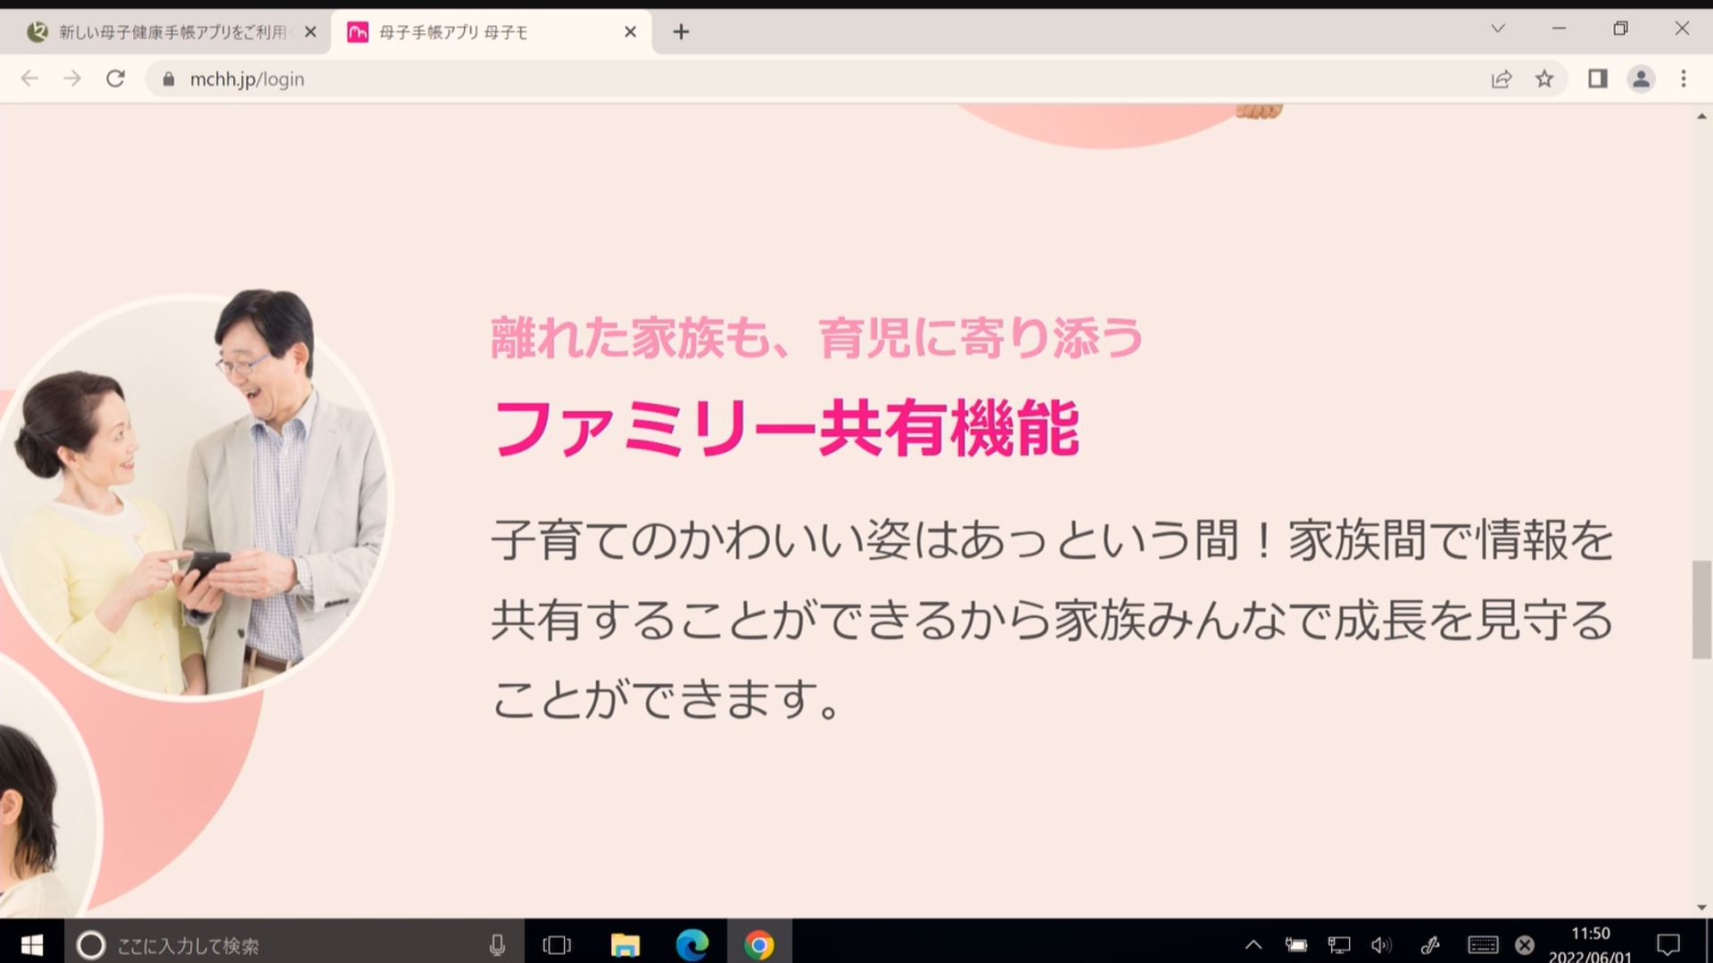Open the notification center icon

[x=1668, y=944]
